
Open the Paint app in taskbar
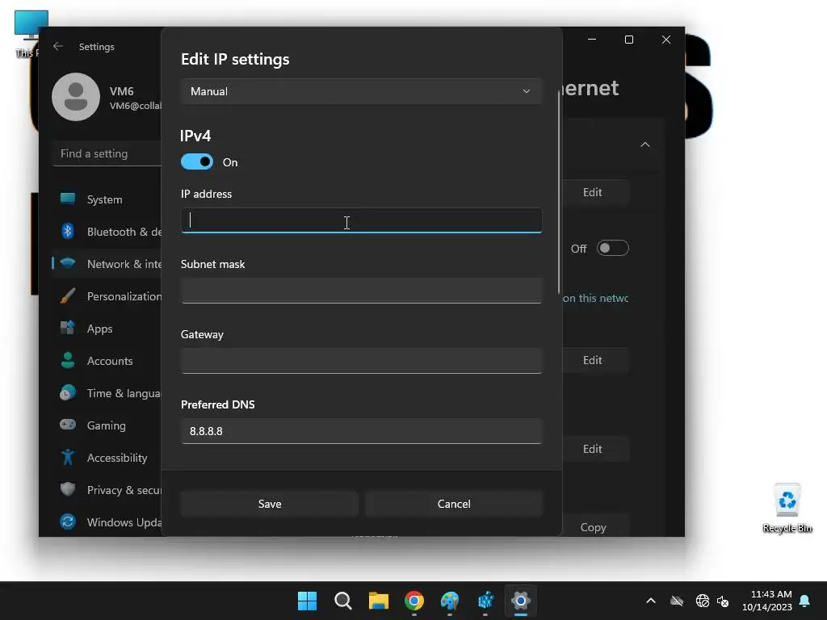tap(450, 601)
